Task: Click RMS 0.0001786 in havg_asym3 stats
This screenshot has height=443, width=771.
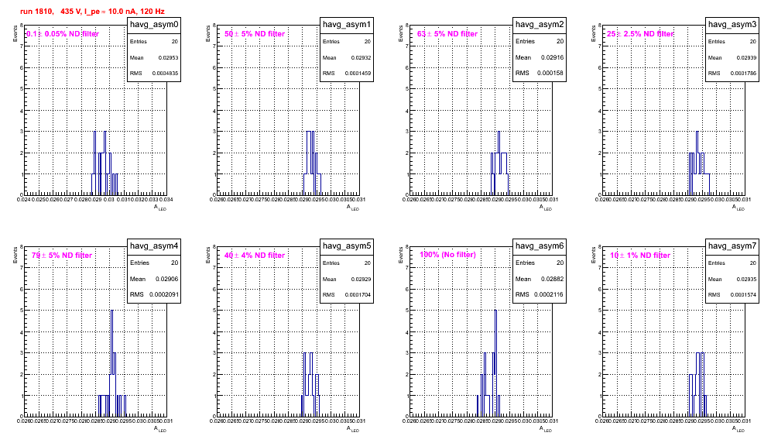Action: (x=732, y=74)
